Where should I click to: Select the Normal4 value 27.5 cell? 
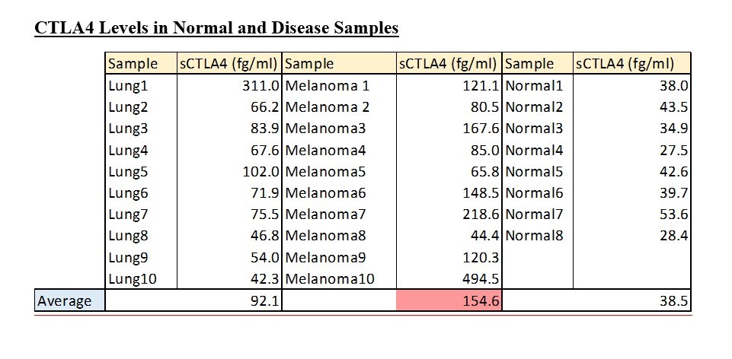[x=632, y=151]
